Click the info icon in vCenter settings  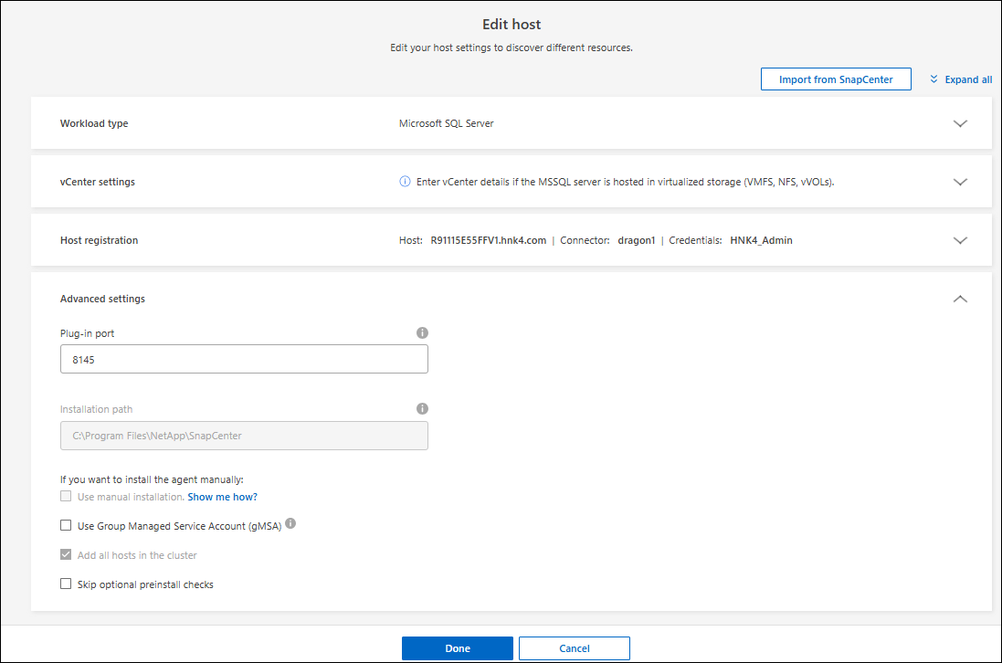[x=405, y=182]
